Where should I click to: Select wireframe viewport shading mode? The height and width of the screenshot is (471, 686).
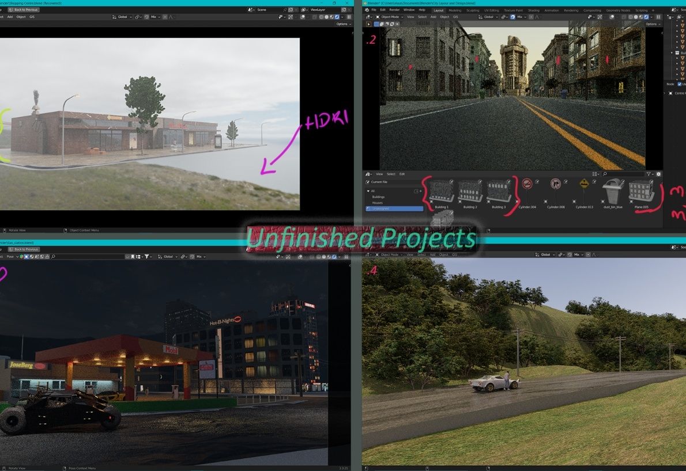[x=631, y=17]
